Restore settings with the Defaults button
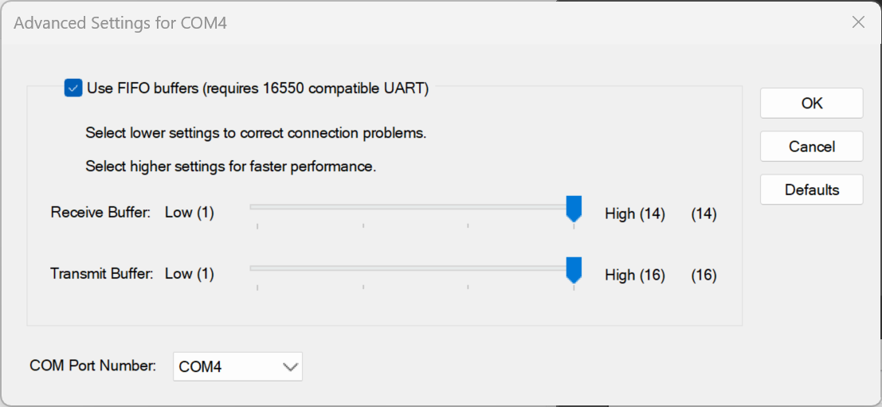 pyautogui.click(x=811, y=190)
